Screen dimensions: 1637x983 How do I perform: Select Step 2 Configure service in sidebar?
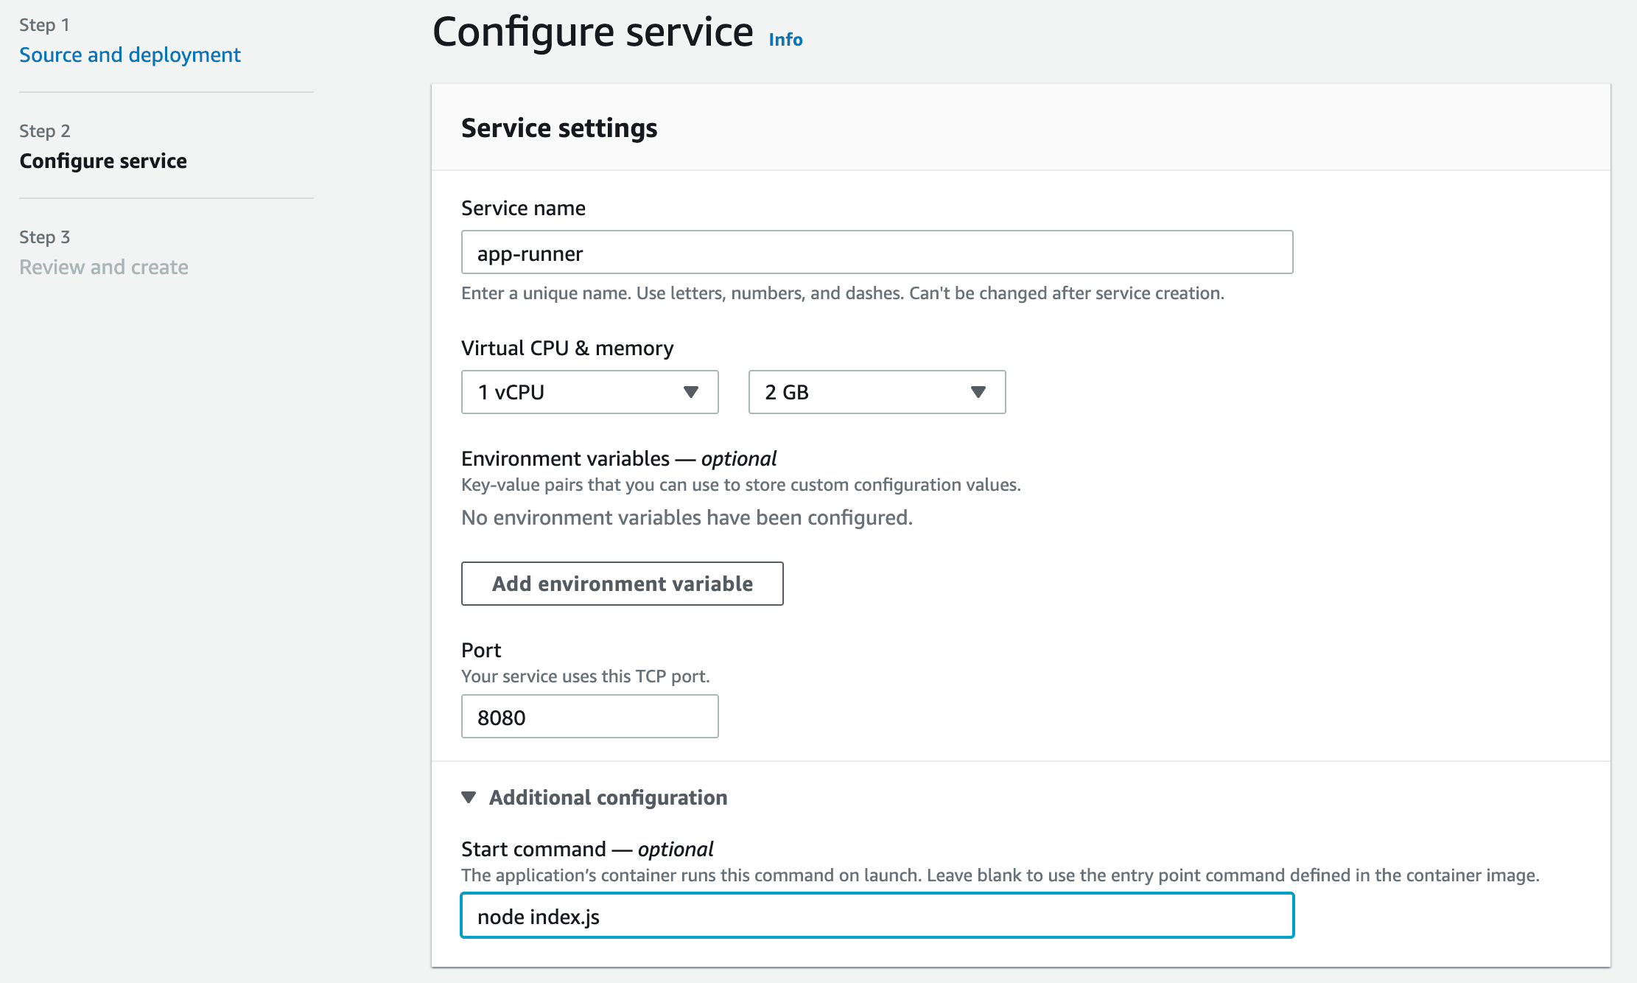(103, 161)
